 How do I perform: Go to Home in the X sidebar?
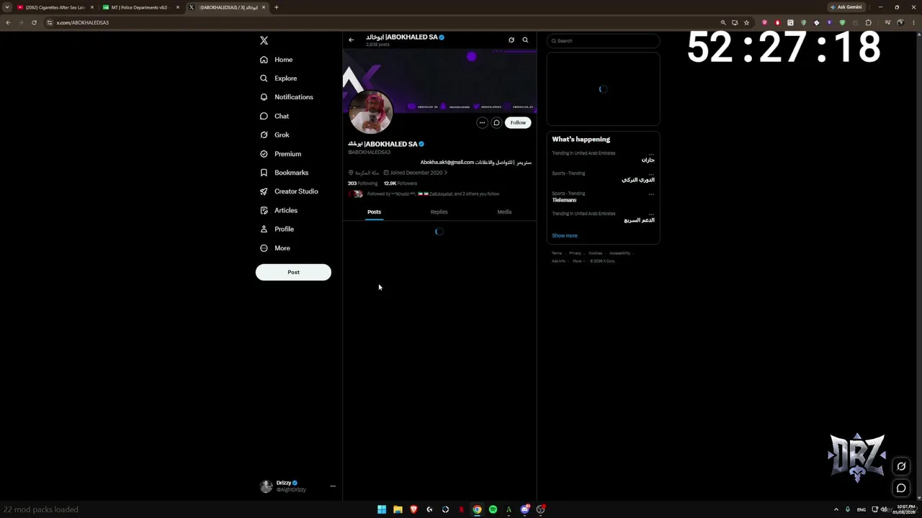tap(277, 60)
